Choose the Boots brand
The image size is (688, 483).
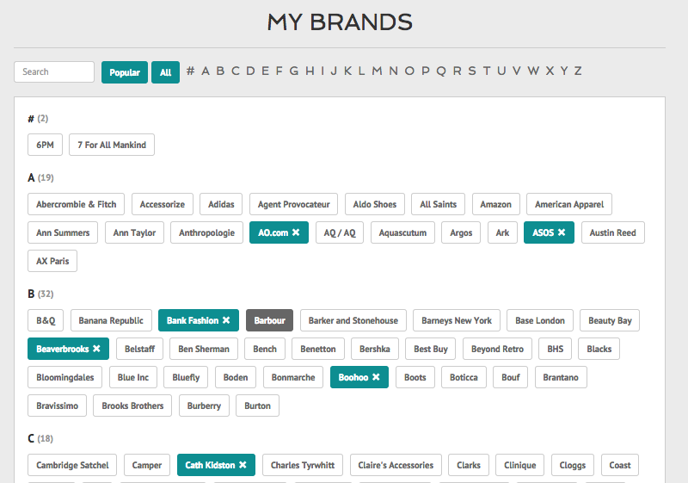click(x=415, y=378)
